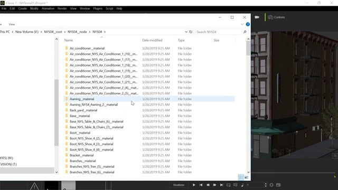Click the file list scroll down arrow
The image size is (338, 190).
(x=248, y=172)
